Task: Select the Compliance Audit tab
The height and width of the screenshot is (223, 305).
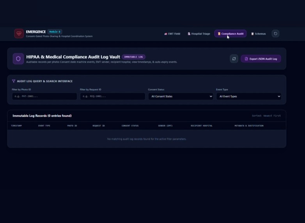Action: (231, 33)
